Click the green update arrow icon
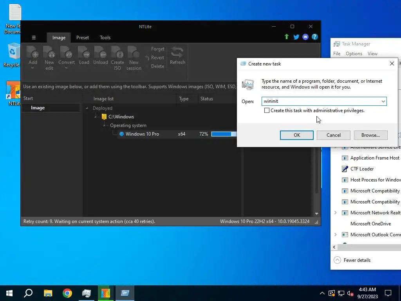 coord(287,37)
